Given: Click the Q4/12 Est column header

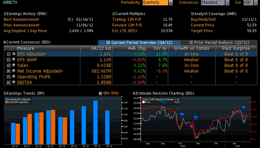Looking at the screenshot, I should pyautogui.click(x=96, y=48).
